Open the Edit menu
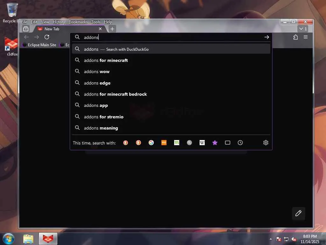Screen dimensions: 326x245 click(x=34, y=22)
